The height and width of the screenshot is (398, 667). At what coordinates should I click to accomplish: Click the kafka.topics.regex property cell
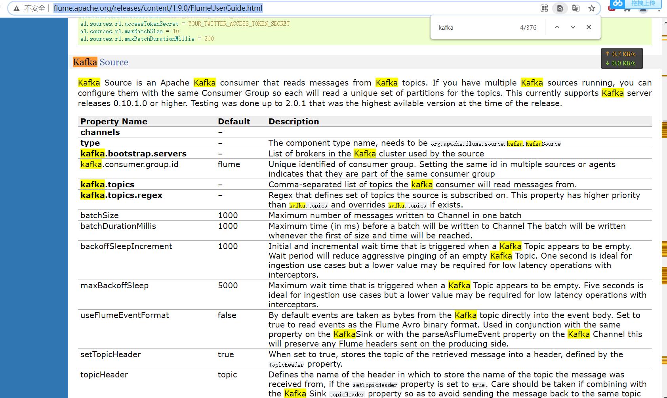tap(121, 195)
